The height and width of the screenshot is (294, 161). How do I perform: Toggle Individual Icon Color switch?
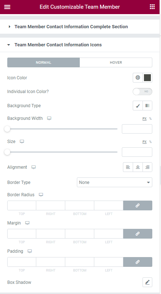coord(143,92)
